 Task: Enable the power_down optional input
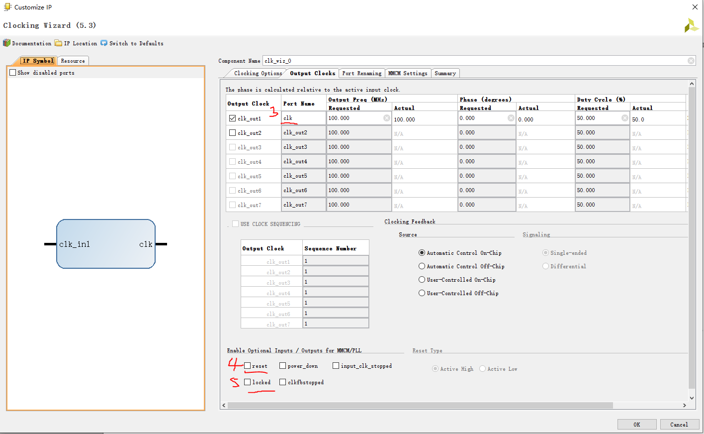(x=282, y=366)
